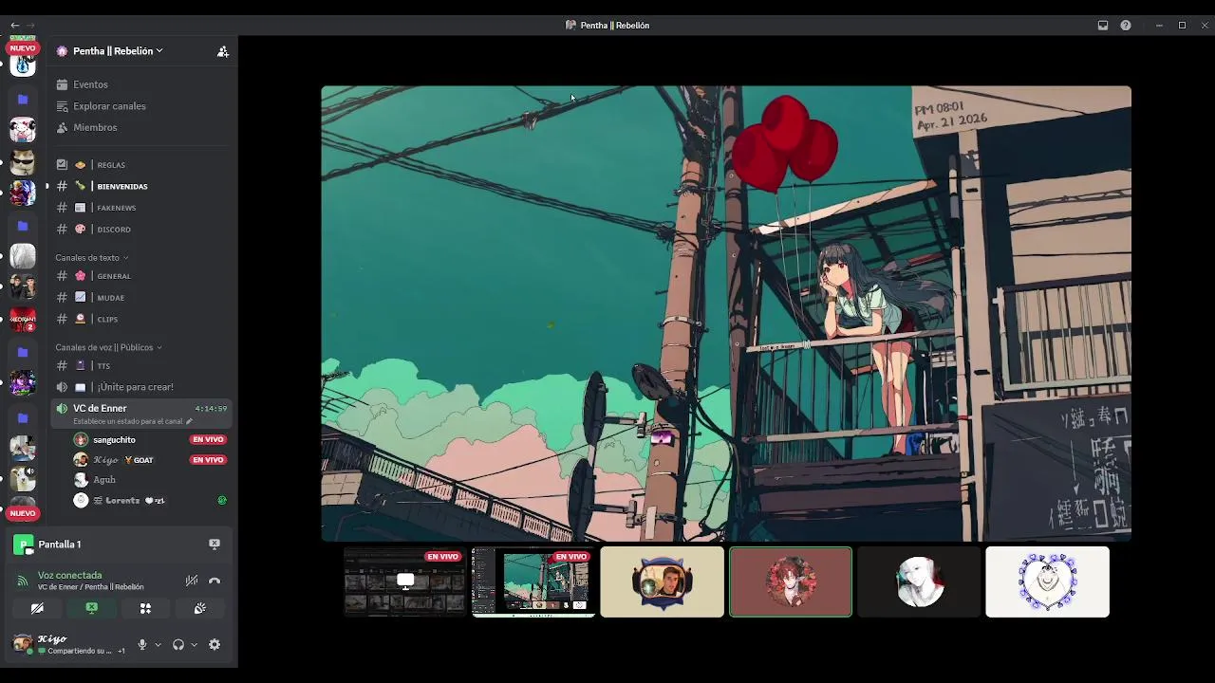Go forward with the title bar arrow
This screenshot has width=1215, height=683.
[30, 25]
